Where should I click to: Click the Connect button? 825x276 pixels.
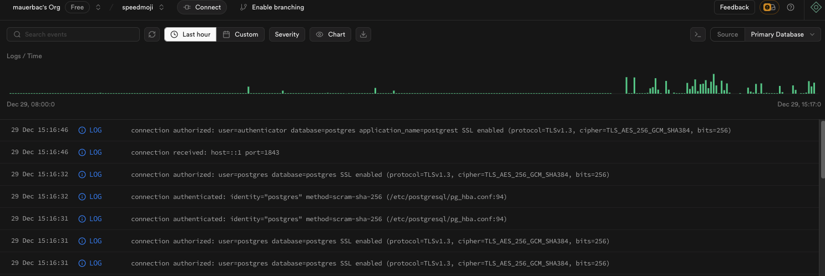202,7
